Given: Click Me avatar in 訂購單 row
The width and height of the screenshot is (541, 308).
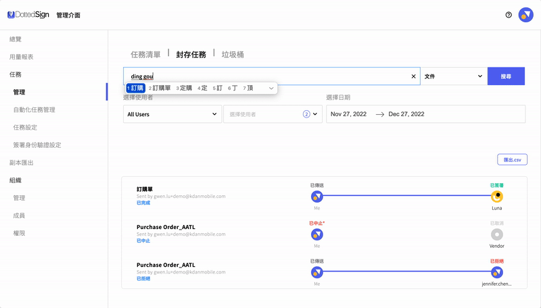Looking at the screenshot, I should 317,197.
